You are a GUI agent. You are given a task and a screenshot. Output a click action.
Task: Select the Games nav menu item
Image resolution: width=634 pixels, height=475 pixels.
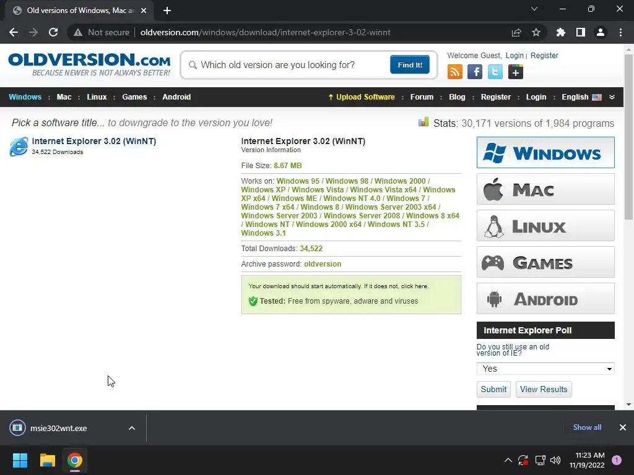pos(134,97)
